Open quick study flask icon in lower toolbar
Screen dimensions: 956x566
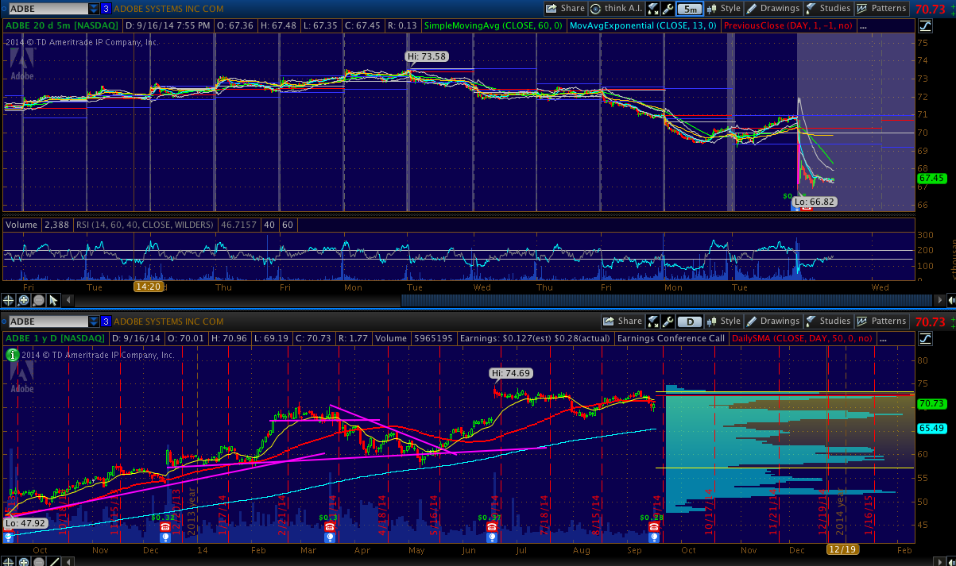tap(653, 322)
